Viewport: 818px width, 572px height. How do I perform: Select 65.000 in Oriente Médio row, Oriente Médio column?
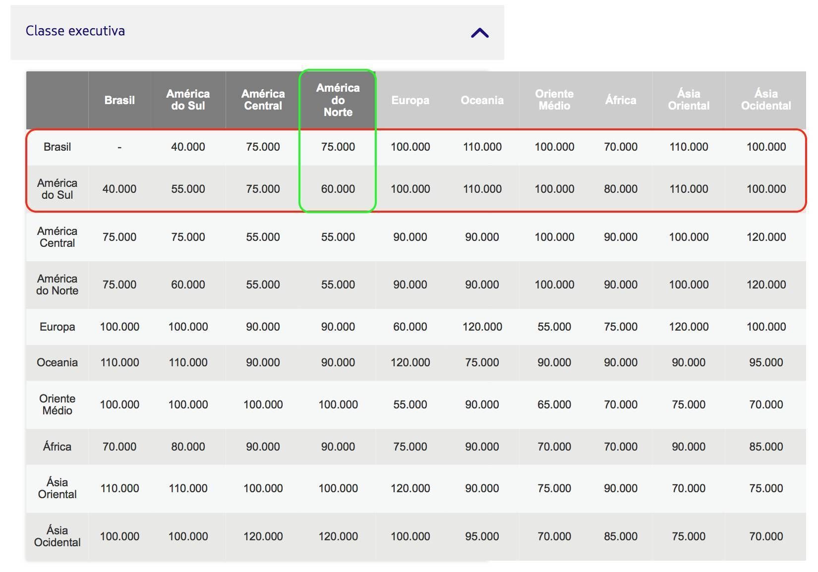point(554,404)
